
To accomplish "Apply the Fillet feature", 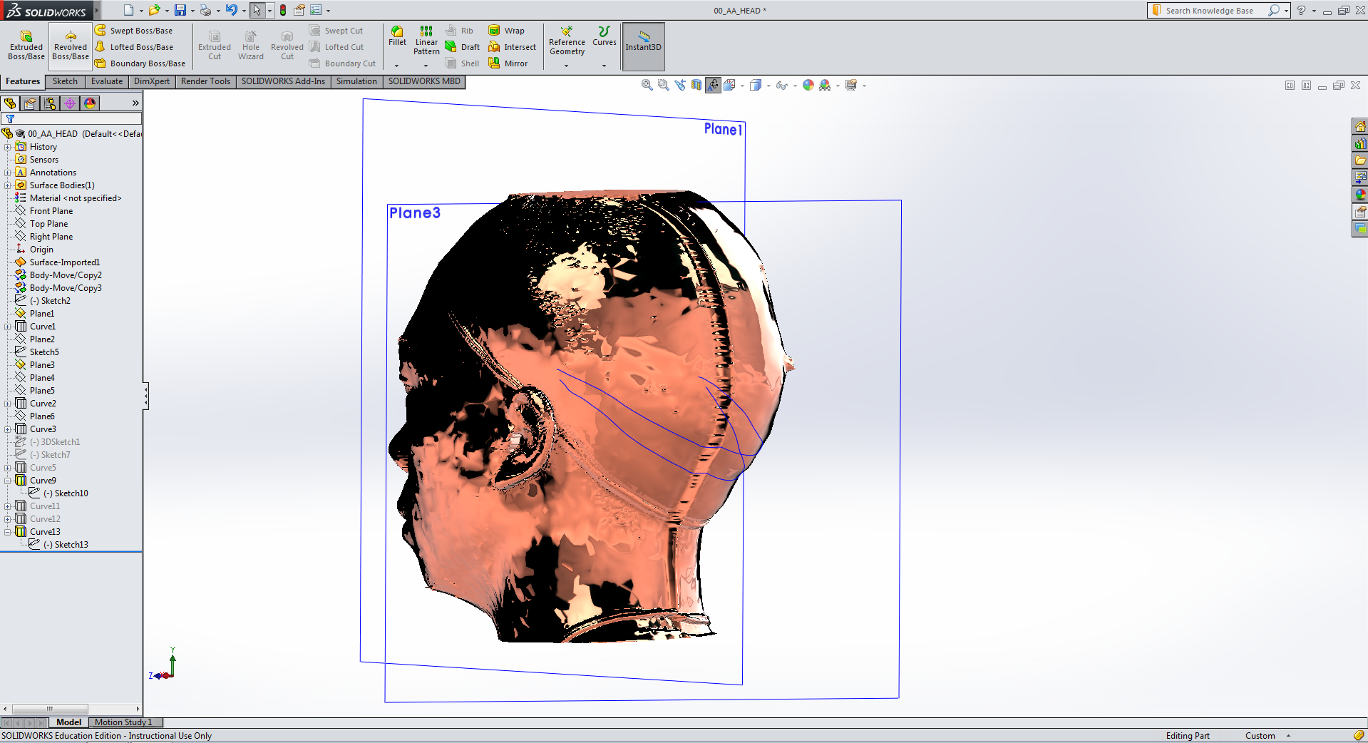I will 397,36.
